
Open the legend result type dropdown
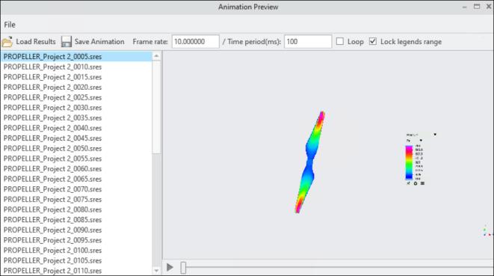pos(435,135)
